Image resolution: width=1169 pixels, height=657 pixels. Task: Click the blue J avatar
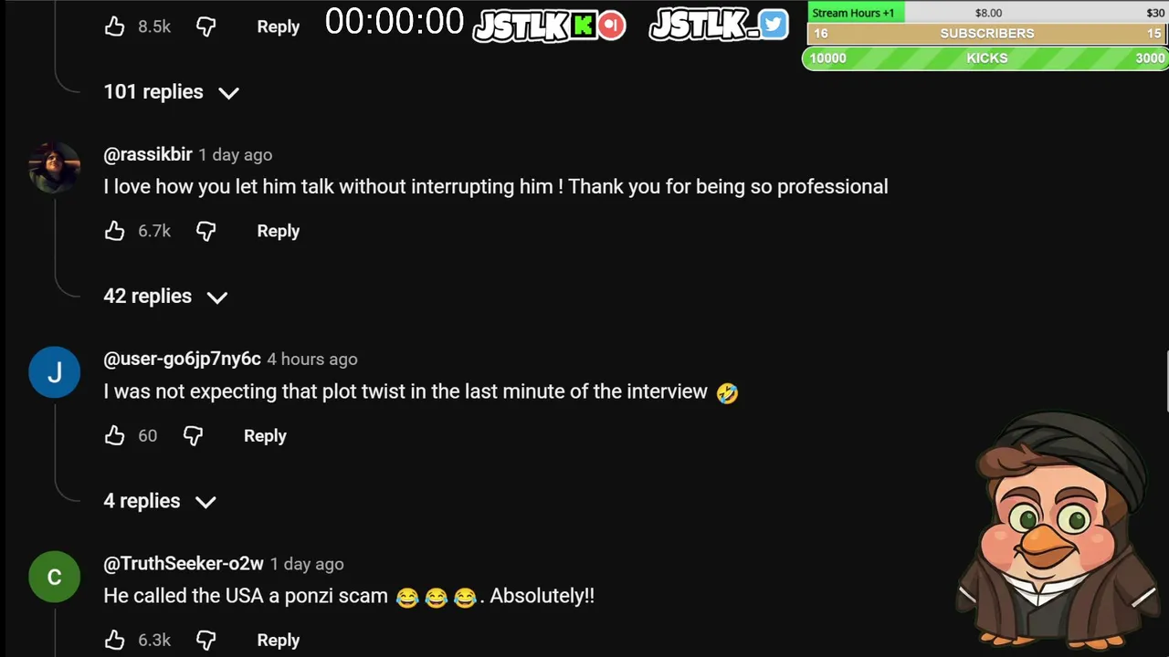[55, 371]
